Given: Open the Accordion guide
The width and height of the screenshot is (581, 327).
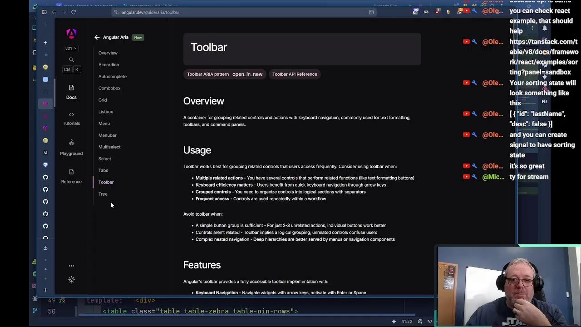Looking at the screenshot, I should 108,65.
